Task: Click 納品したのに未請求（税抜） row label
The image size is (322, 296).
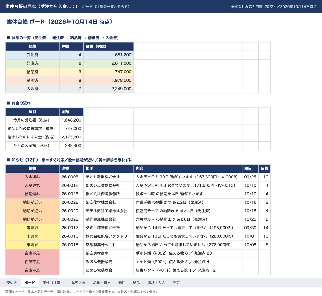Action: [32, 129]
